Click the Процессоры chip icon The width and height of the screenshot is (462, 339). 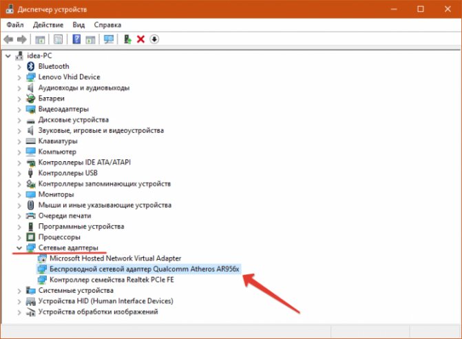coord(31,237)
